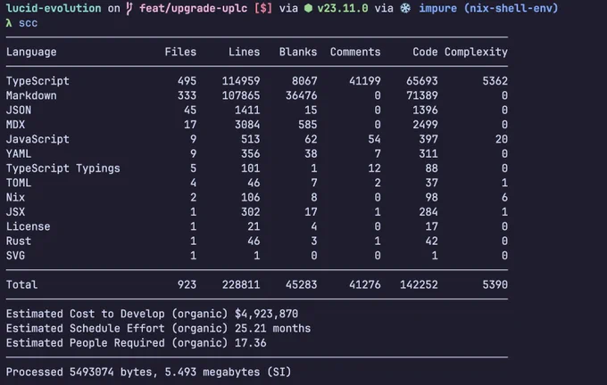Click the 'TOML' language row label
Viewport: 607px width, 385px height.
tap(19, 183)
